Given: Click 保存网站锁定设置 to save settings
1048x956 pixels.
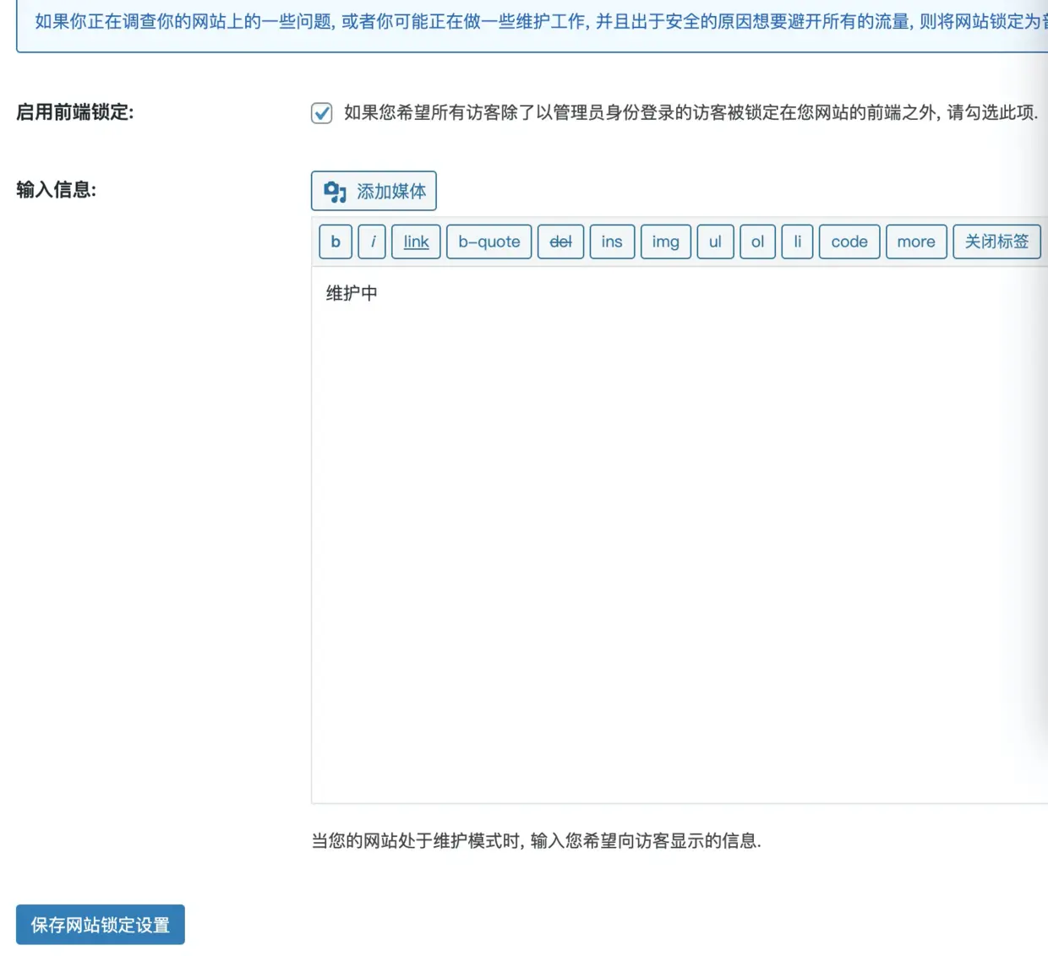Looking at the screenshot, I should click(101, 925).
